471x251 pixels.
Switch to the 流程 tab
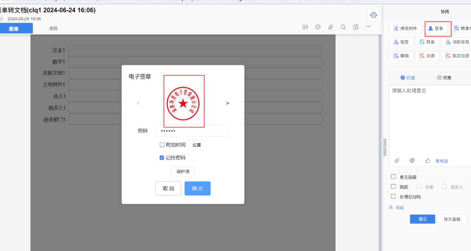(53, 29)
